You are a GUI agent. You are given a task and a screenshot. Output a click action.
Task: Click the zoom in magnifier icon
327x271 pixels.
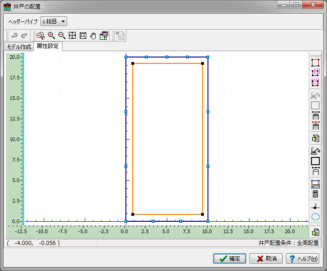point(51,36)
